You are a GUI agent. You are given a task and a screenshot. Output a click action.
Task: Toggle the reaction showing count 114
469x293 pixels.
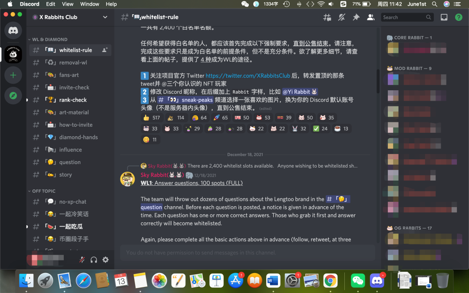pos(176,118)
